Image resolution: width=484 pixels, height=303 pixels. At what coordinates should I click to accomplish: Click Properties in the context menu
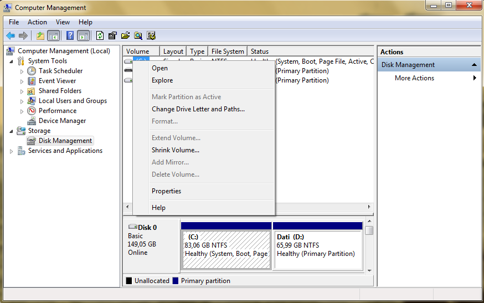(166, 191)
